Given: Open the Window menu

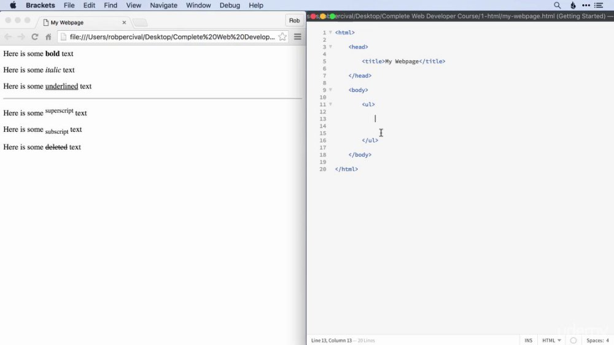Looking at the screenshot, I should [x=198, y=6].
